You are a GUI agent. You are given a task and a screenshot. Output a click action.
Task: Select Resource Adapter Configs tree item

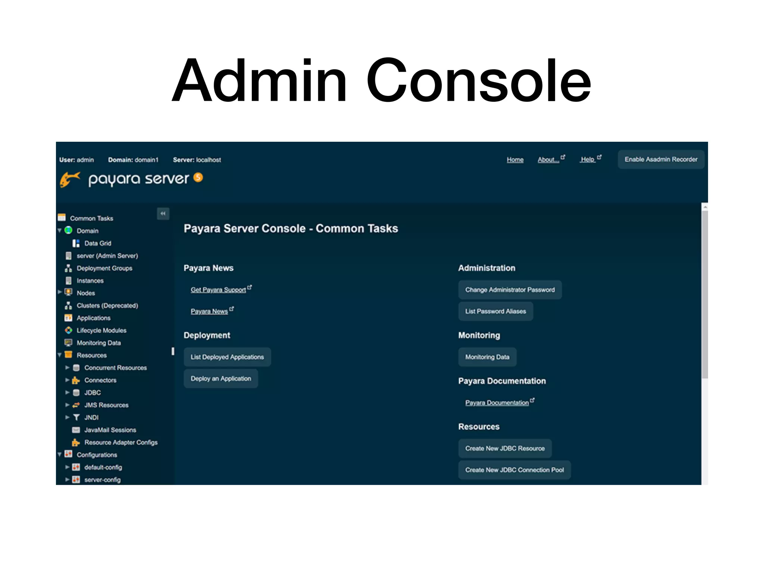[x=121, y=442]
